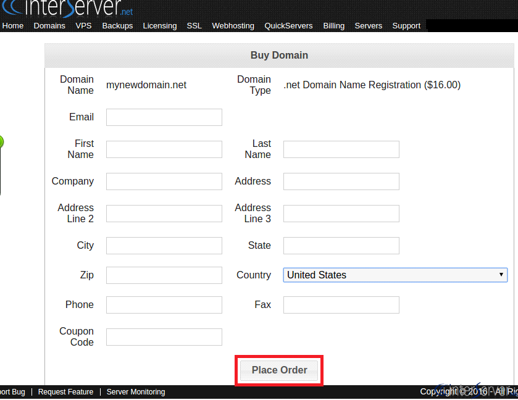Open the Webhosting menu
The height and width of the screenshot is (400, 518).
pyautogui.click(x=233, y=26)
